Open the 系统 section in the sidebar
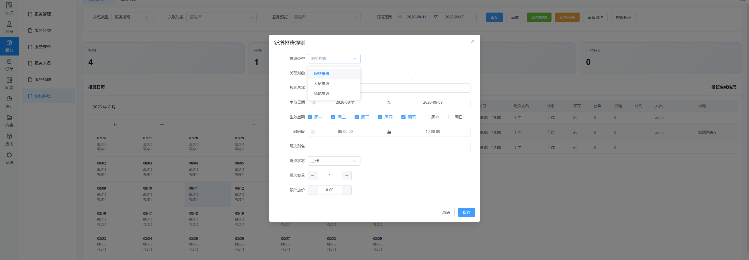This screenshot has width=749, height=260. pos(9,158)
